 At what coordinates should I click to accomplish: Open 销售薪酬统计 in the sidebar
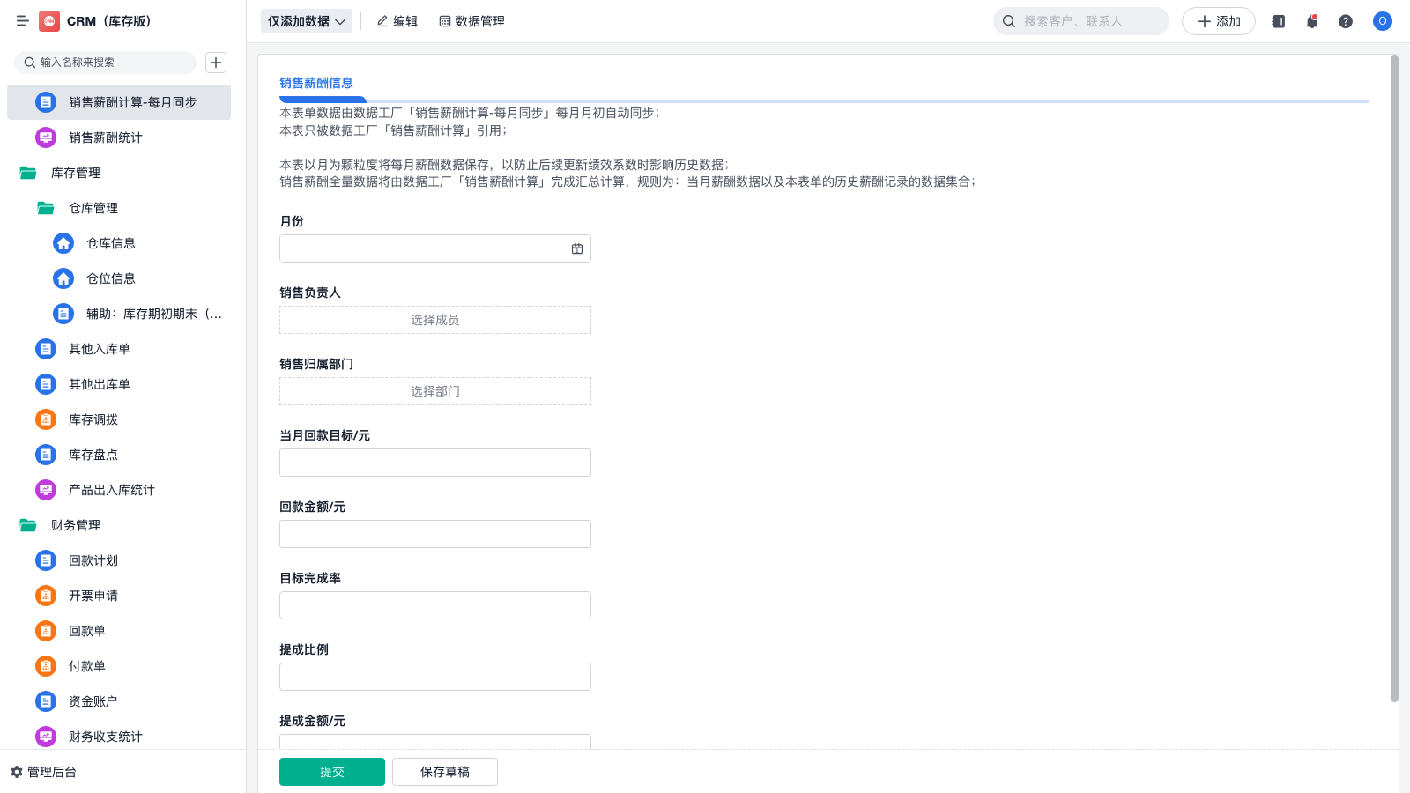click(105, 137)
